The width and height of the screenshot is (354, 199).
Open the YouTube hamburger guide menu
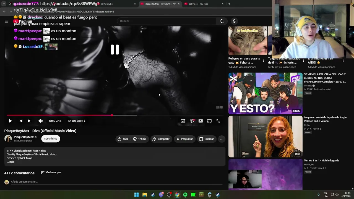pyautogui.click(x=7, y=21)
